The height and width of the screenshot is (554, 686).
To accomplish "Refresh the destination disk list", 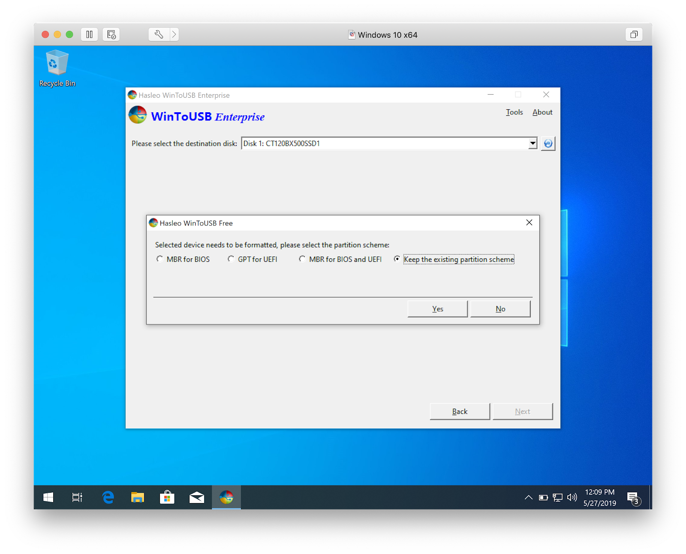I will click(548, 144).
